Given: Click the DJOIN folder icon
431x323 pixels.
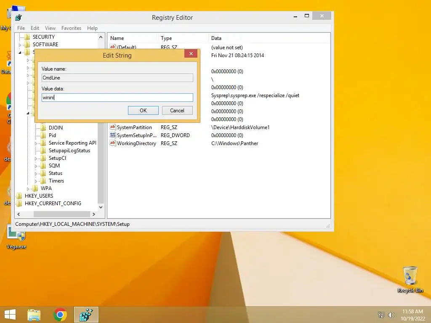Looking at the screenshot, I should (x=43, y=128).
